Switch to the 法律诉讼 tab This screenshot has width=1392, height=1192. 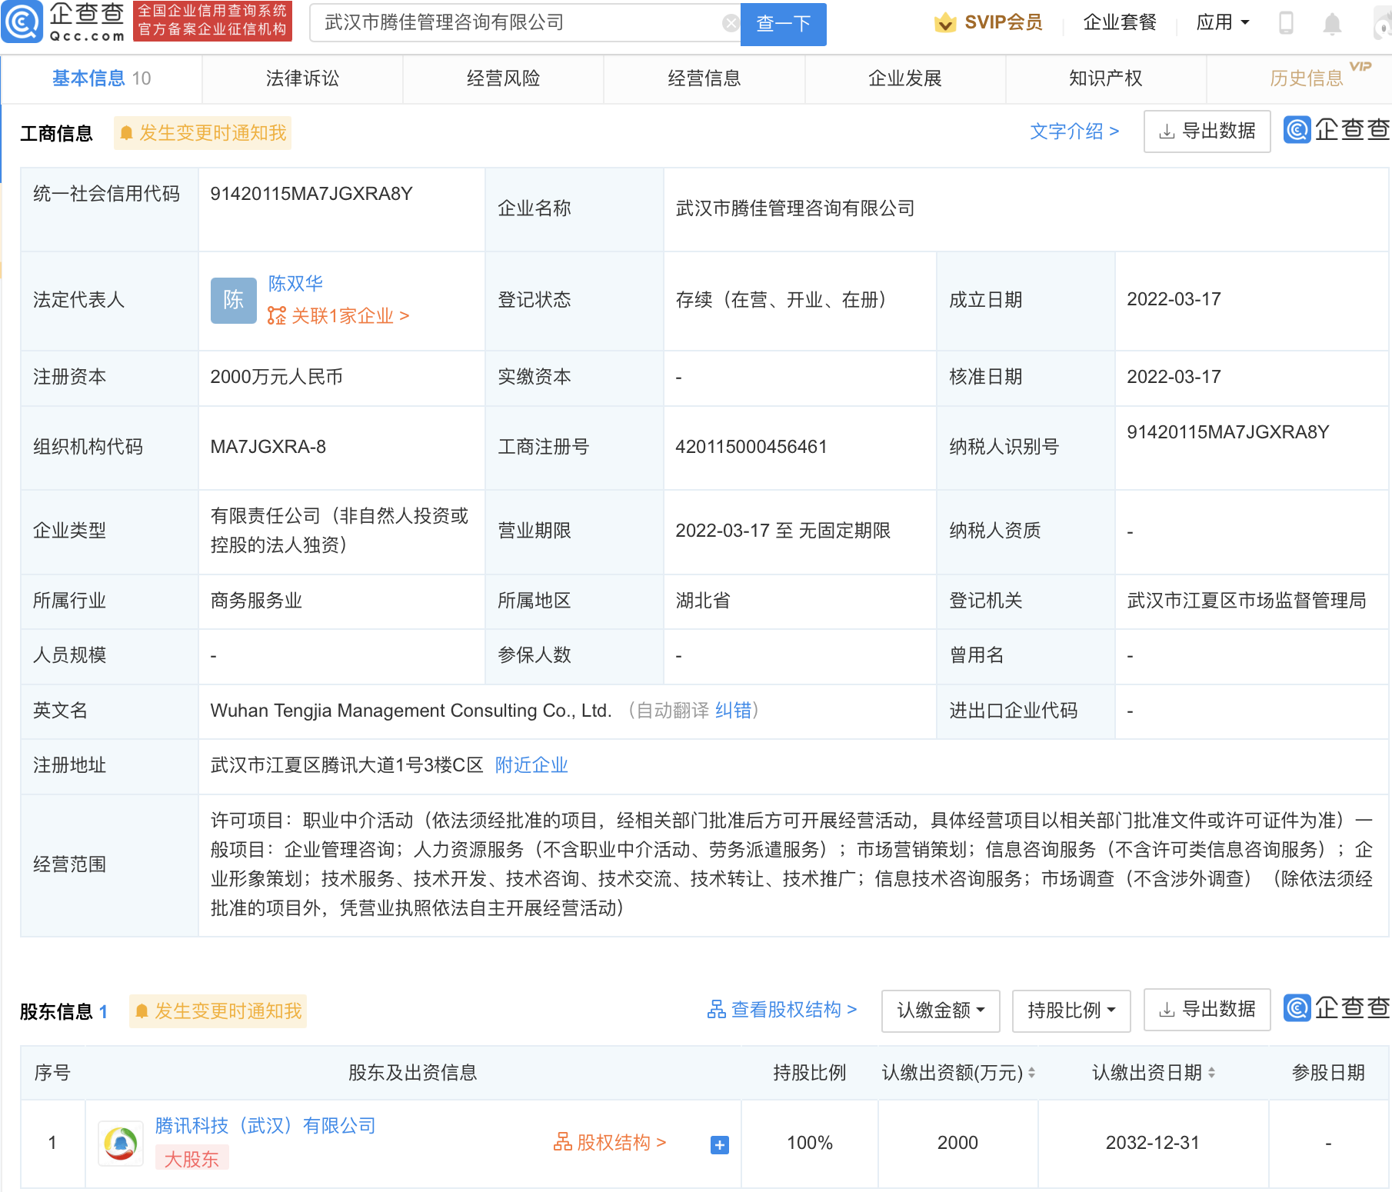(x=302, y=78)
